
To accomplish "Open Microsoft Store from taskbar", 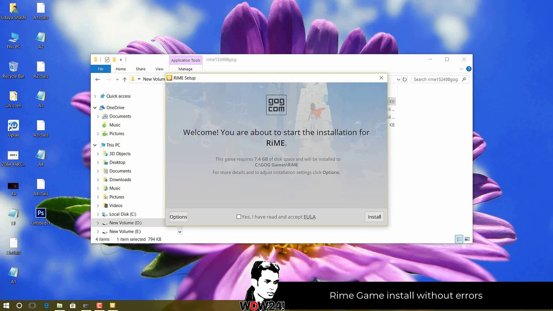I will pyautogui.click(x=73, y=305).
